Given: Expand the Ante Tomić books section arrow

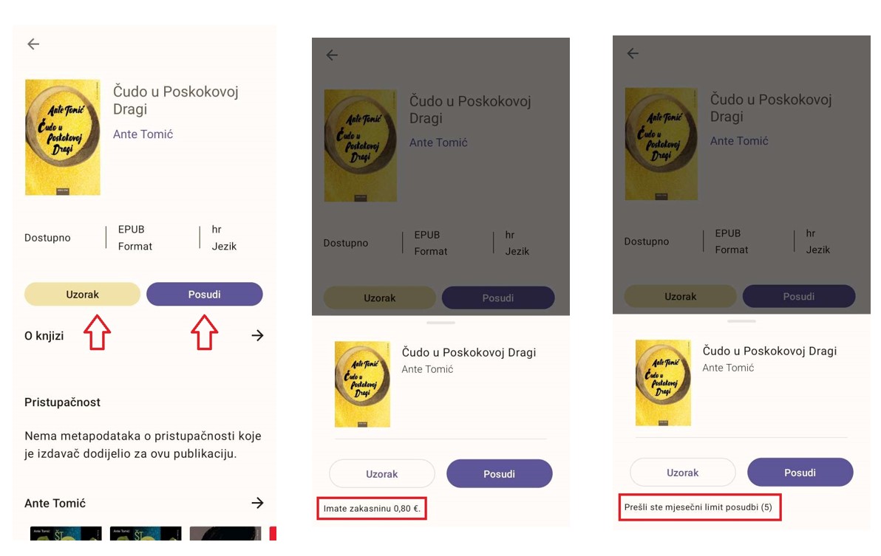Looking at the screenshot, I should click(x=257, y=503).
